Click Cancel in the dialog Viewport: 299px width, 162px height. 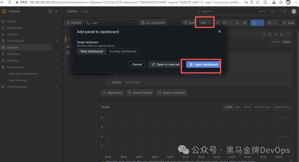[x=137, y=65]
